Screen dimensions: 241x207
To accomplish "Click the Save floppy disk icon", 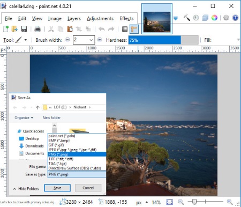I will 24,29.
